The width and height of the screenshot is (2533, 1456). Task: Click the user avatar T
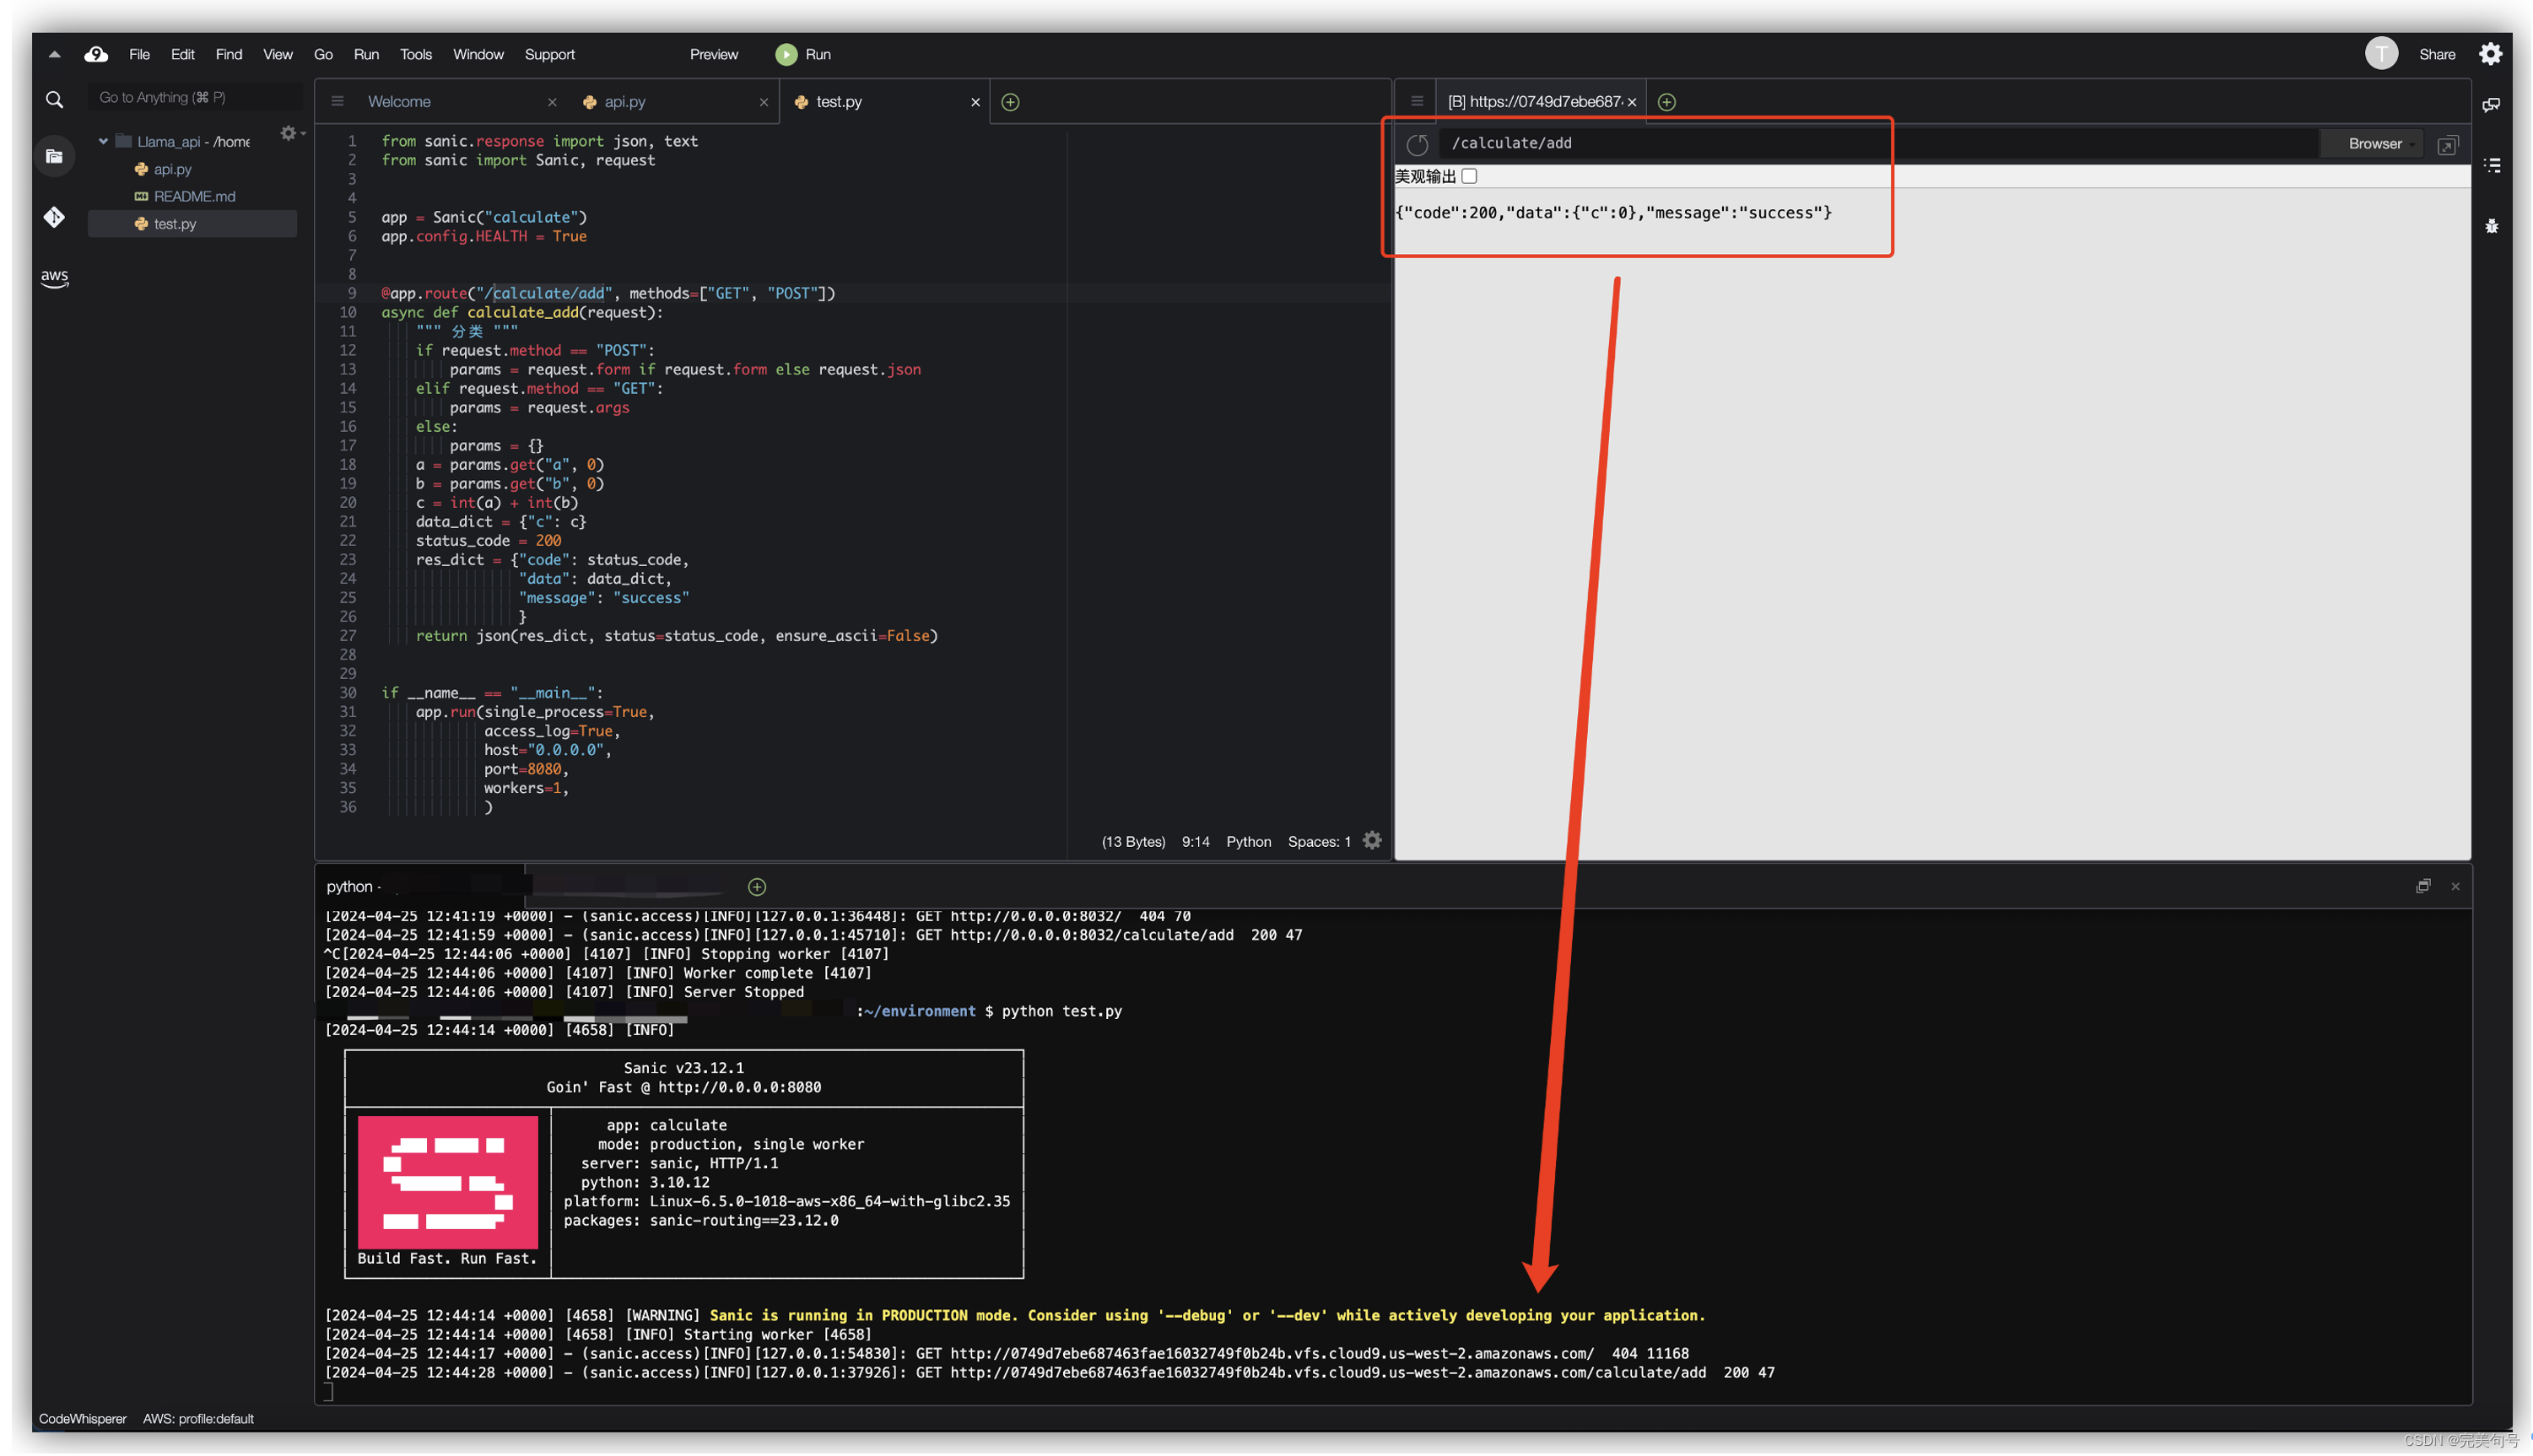[x=2380, y=54]
